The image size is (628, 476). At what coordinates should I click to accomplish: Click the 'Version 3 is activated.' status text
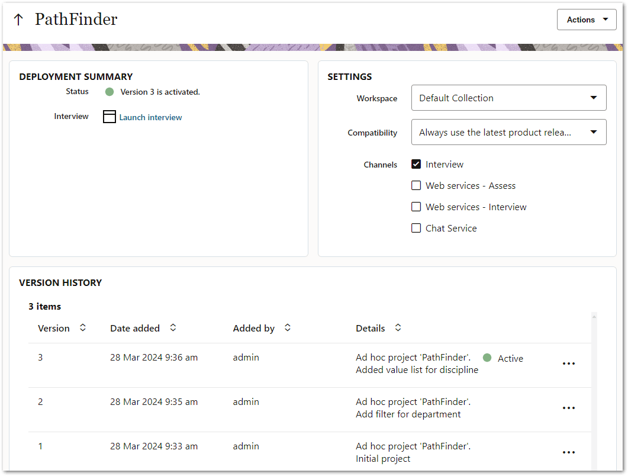pyautogui.click(x=160, y=92)
